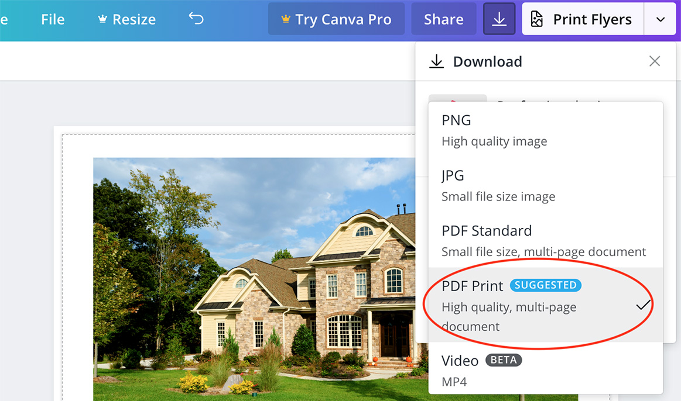Expand the Print Flyers dropdown arrow
The height and width of the screenshot is (401, 681).
click(661, 19)
